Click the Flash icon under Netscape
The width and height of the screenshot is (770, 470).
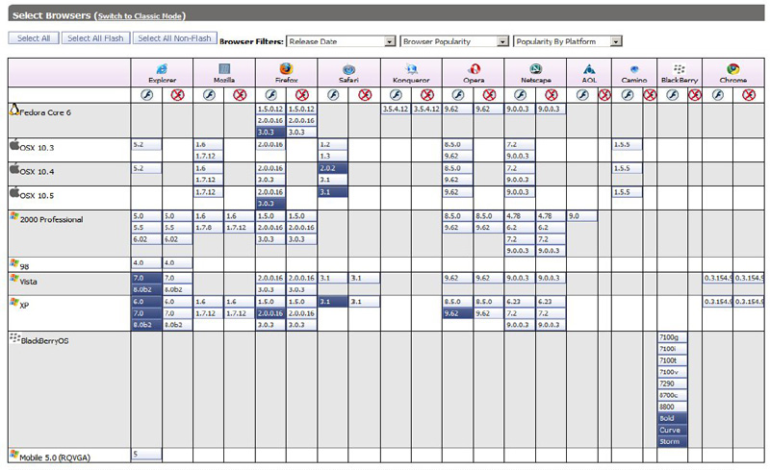click(x=521, y=95)
